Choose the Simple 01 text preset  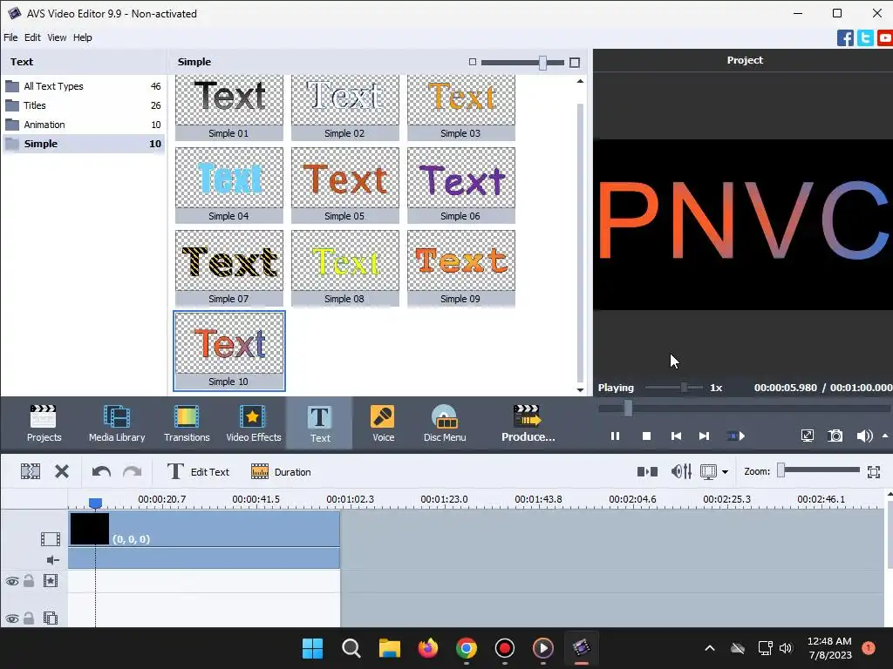(229, 107)
